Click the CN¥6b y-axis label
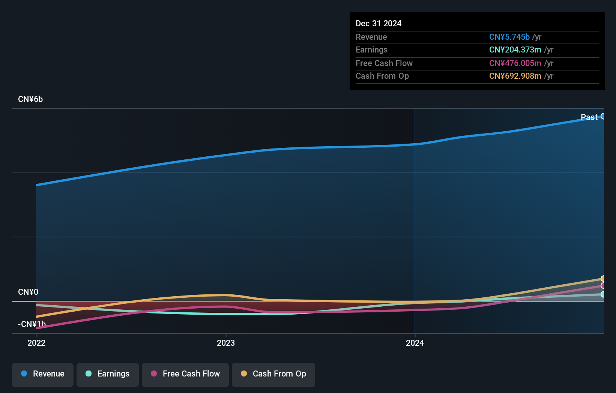616x393 pixels. click(30, 99)
